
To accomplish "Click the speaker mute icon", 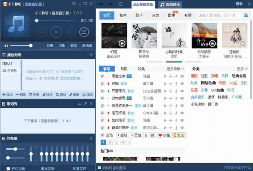I will click(x=6, y=46).
